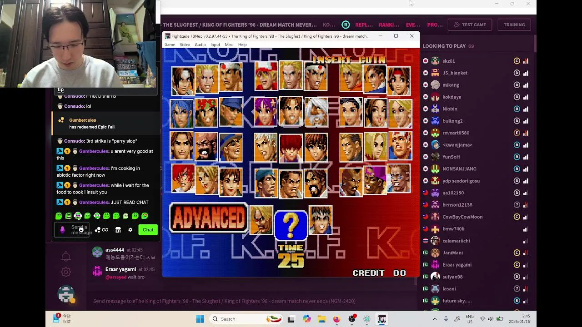Select player mikang in the list

pyautogui.click(x=451, y=85)
